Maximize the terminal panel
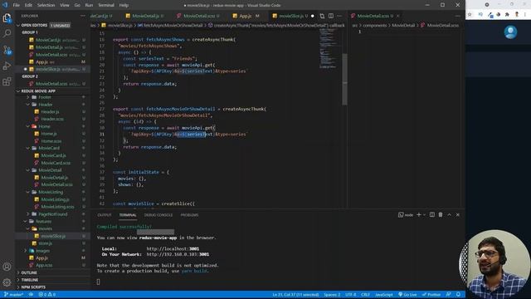The image size is (531, 299). (450, 214)
